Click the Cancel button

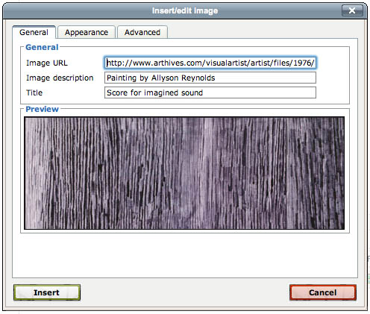pos(323,292)
